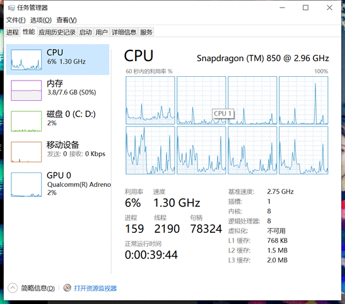Select the GPU 0 graph icon
Image resolution: width=345 pixels, height=304 pixels.
coord(26,184)
